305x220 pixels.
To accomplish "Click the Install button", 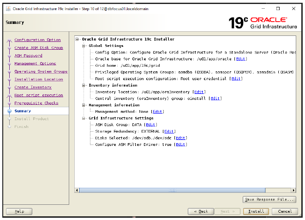I will pos(256,211).
